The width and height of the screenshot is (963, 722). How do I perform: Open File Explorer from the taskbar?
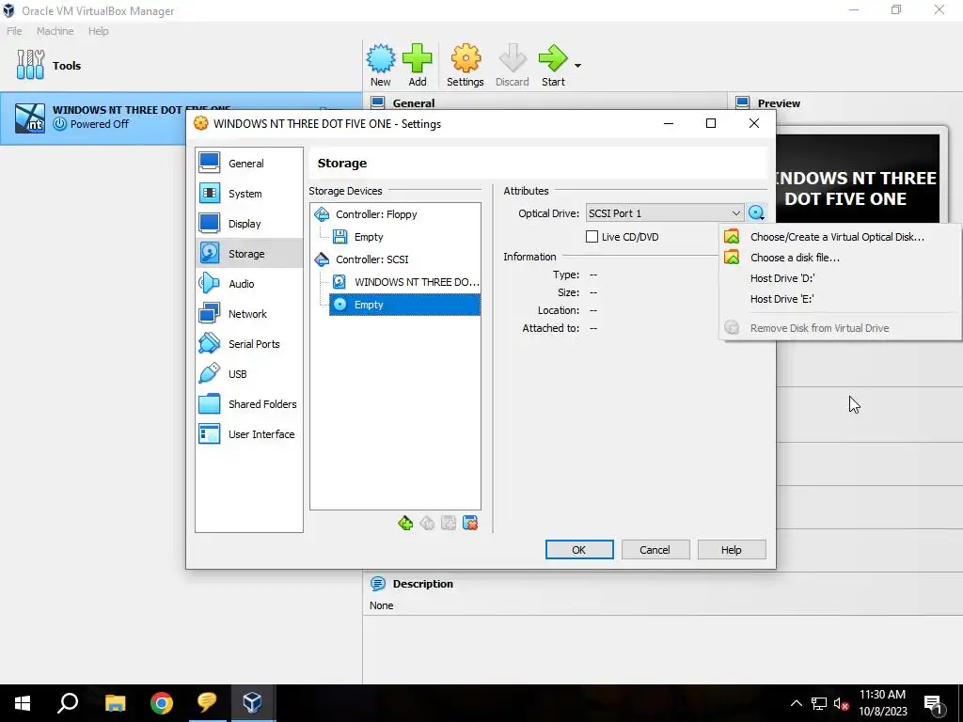pos(115,703)
